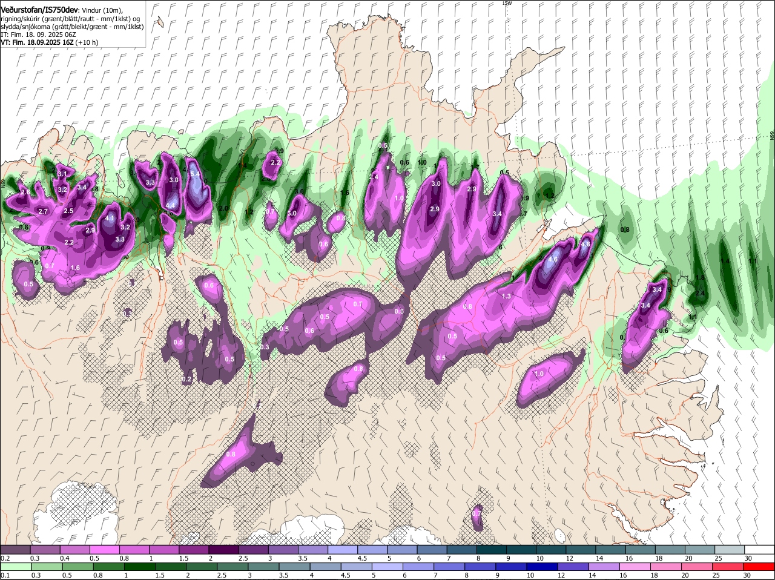
Task: Click the 15W longitude label
Action: coord(507,3)
